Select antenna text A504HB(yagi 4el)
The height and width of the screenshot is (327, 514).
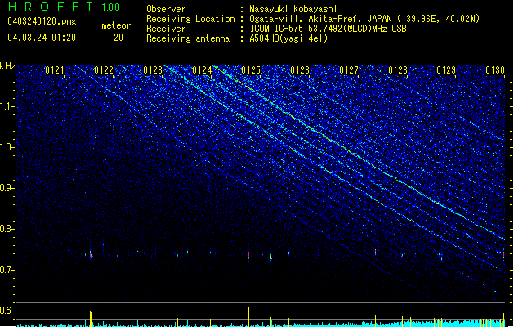click(x=288, y=38)
